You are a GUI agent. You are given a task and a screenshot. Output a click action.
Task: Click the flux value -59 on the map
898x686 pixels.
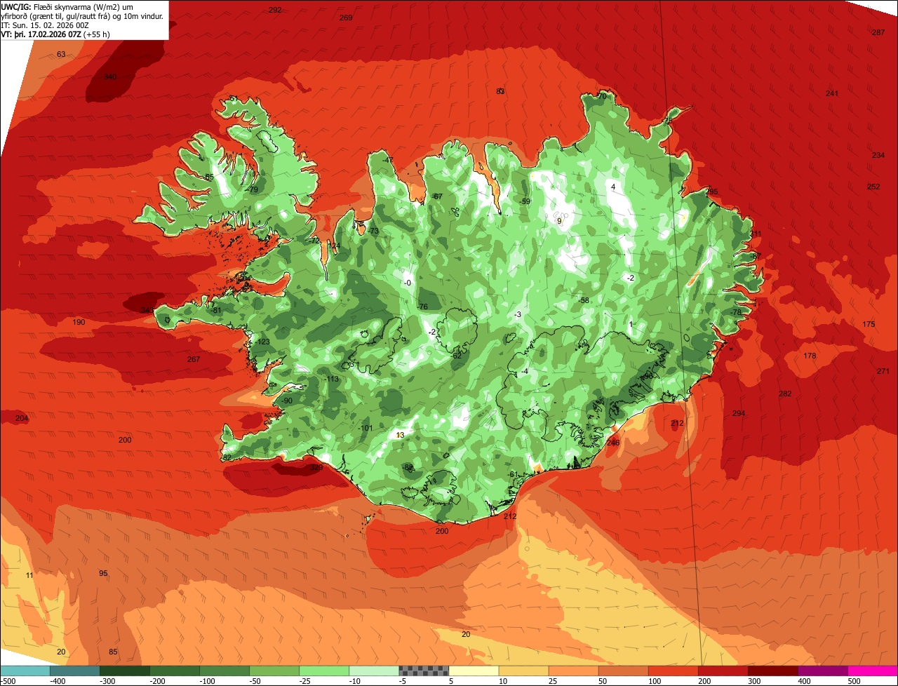coord(524,201)
